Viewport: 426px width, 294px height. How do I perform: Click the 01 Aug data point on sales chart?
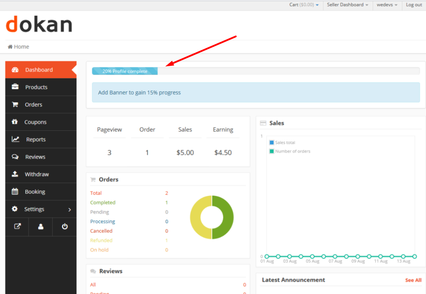click(x=267, y=256)
